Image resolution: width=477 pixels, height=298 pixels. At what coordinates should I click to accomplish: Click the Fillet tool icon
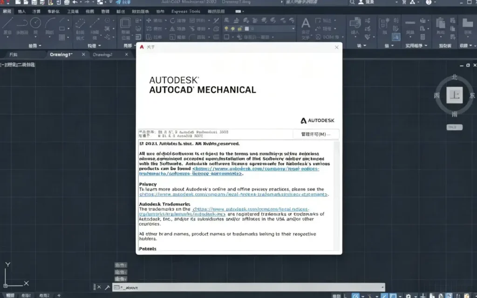[x=192, y=37]
